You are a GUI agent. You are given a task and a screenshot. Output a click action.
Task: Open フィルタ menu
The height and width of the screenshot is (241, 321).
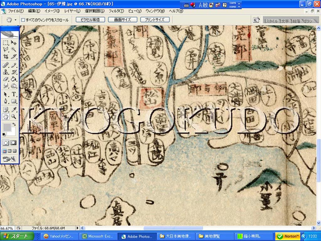(x=116, y=11)
